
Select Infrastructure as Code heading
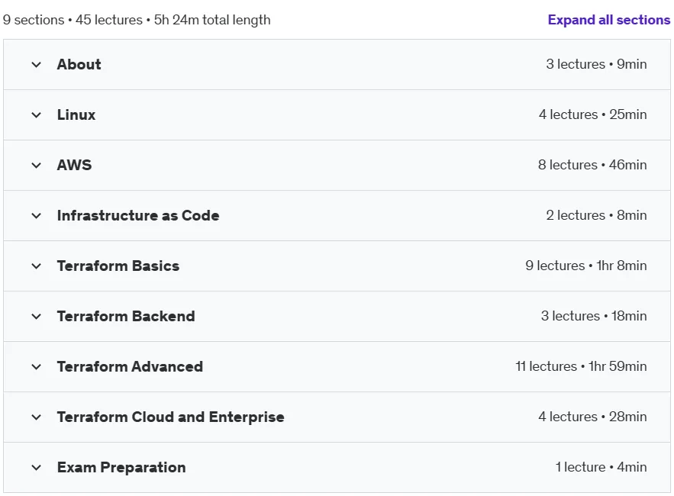point(138,215)
